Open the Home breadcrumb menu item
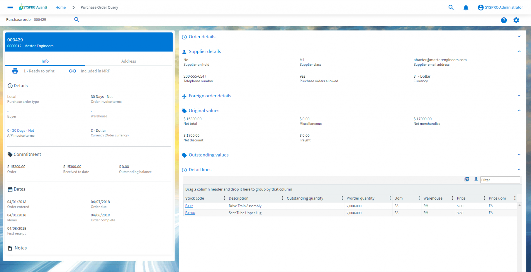This screenshot has height=272, width=531. 60,7
